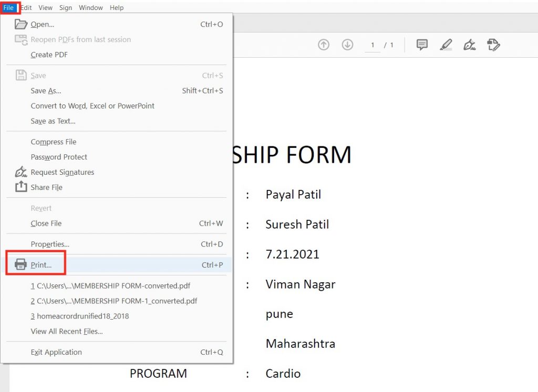
Task: Click 'Maharashtra' text in the document
Action: pos(300,344)
